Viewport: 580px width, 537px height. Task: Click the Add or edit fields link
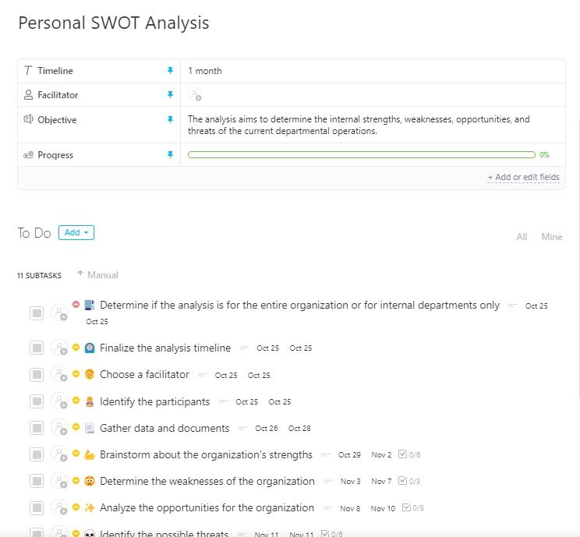click(523, 177)
